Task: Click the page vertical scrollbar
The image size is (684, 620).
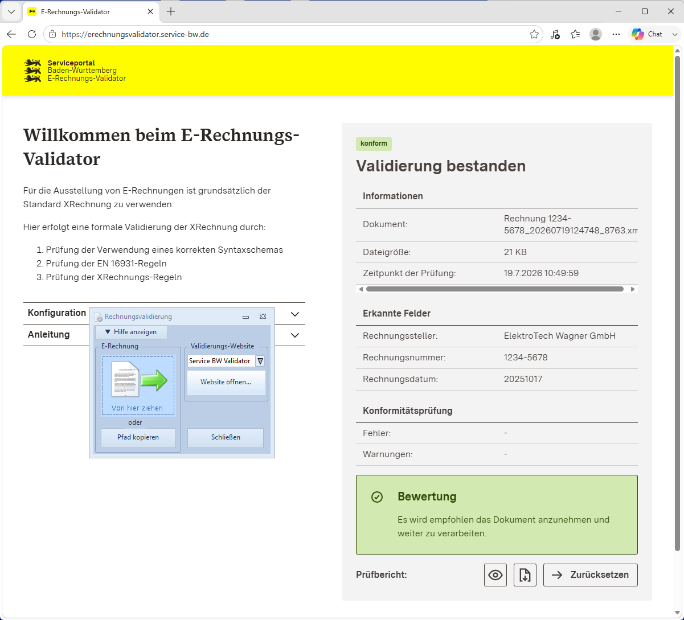Action: [x=678, y=303]
